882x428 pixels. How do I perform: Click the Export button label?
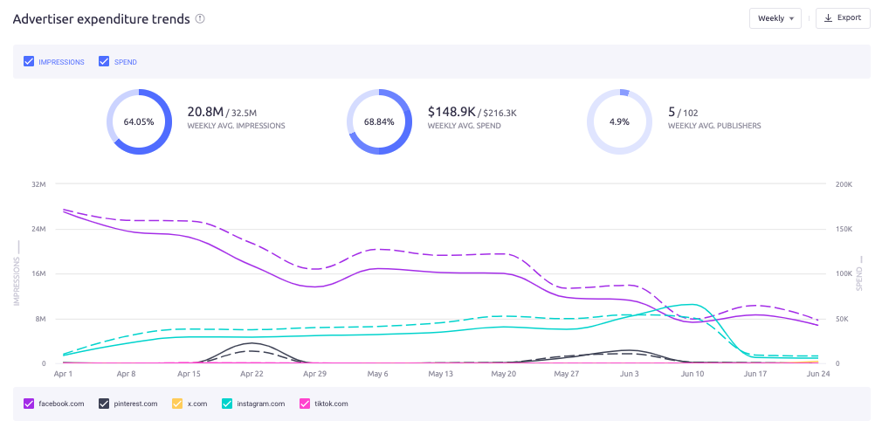click(849, 18)
